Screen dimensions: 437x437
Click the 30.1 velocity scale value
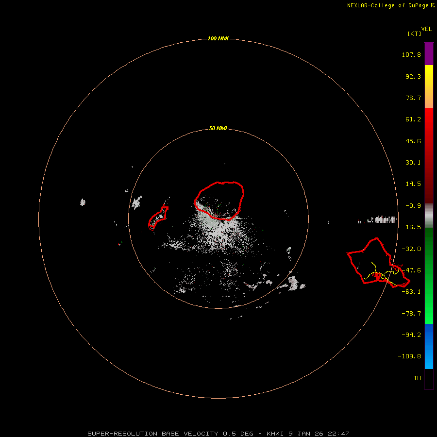pos(413,163)
